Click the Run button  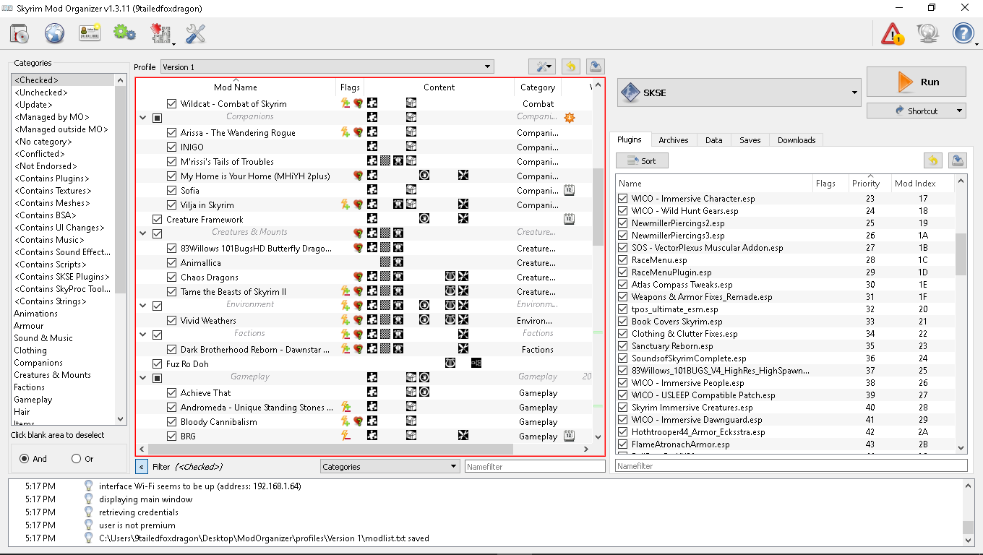pos(916,82)
